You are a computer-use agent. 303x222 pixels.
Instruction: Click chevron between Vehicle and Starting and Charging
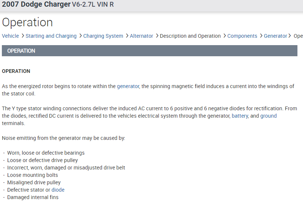(23, 36)
